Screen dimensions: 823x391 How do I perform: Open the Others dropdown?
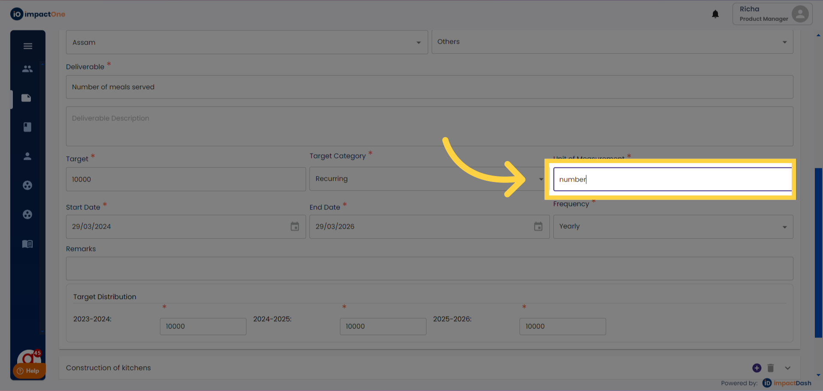612,42
